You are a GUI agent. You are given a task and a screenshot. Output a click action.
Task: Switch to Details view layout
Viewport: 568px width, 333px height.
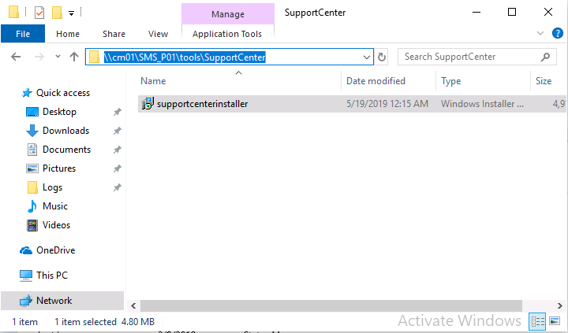[537, 321]
